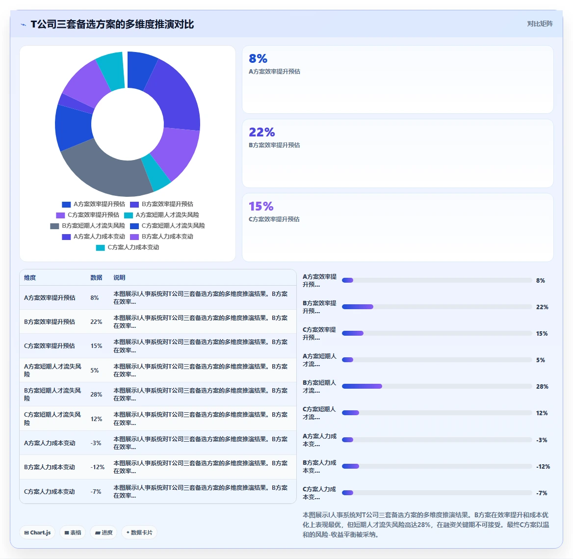Click the -12% progress bar

pos(437,466)
